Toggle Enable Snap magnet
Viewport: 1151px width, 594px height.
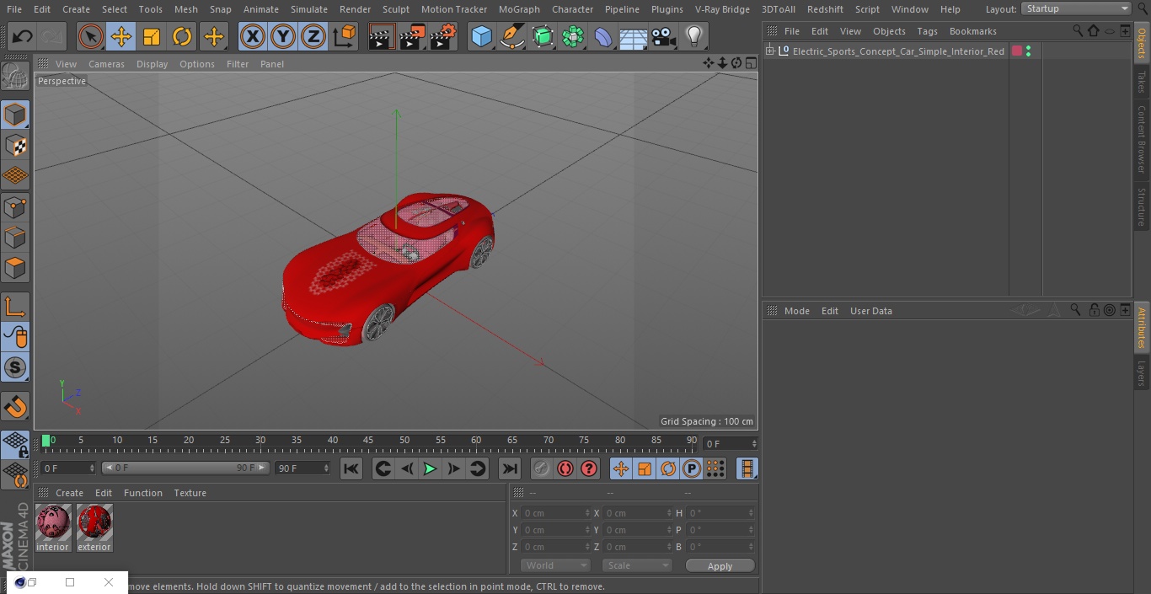click(15, 407)
